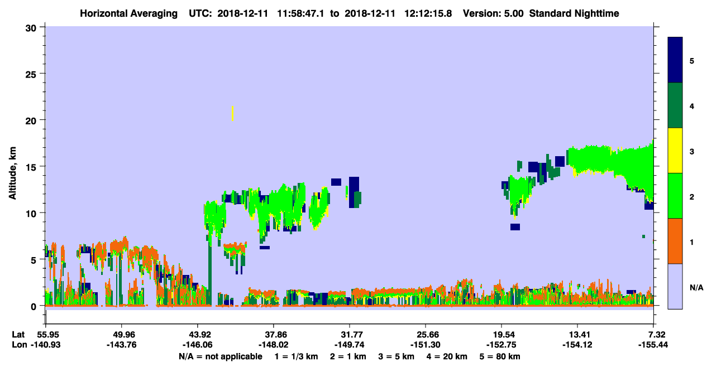
Task: Click the latitude value '13.41'
Action: (577, 335)
